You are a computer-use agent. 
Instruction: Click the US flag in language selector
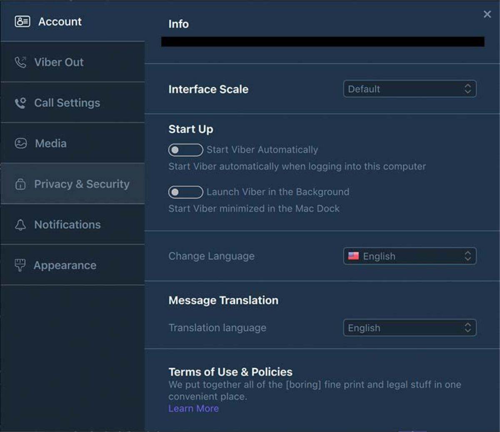[x=354, y=256]
